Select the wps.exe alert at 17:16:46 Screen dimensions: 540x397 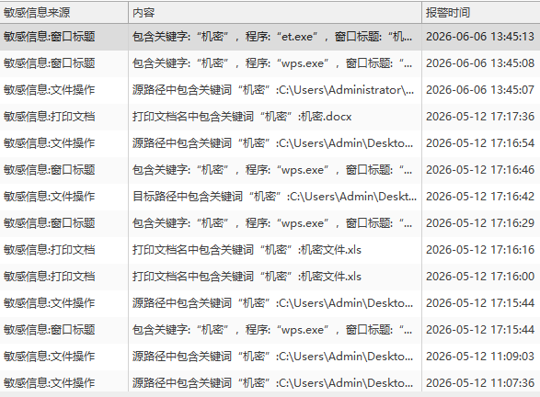pyautogui.click(x=270, y=170)
